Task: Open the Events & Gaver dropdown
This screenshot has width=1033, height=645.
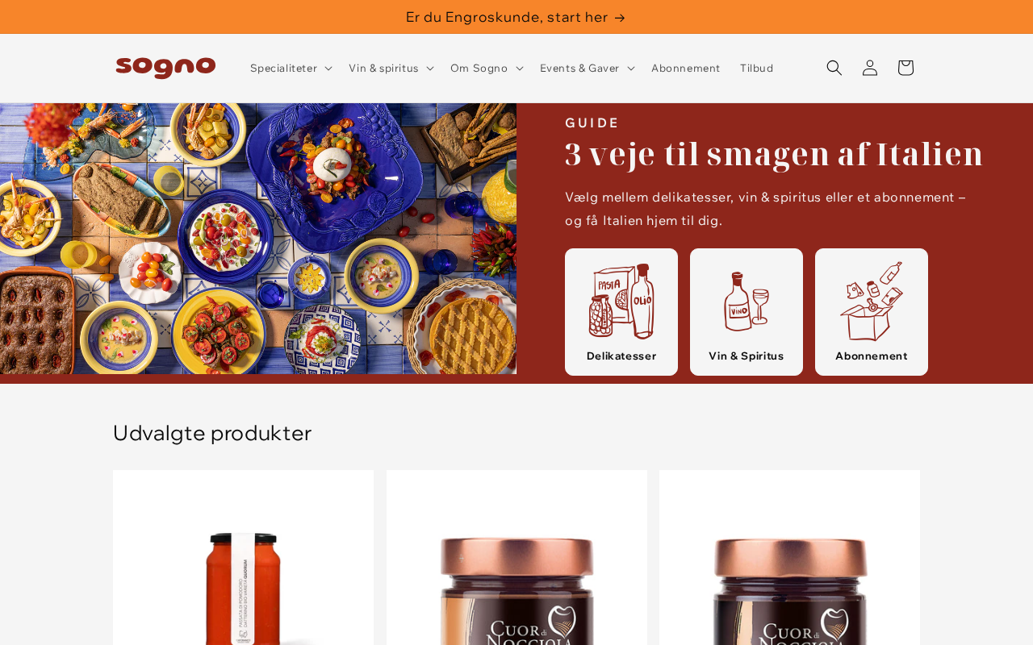Action: [x=588, y=68]
